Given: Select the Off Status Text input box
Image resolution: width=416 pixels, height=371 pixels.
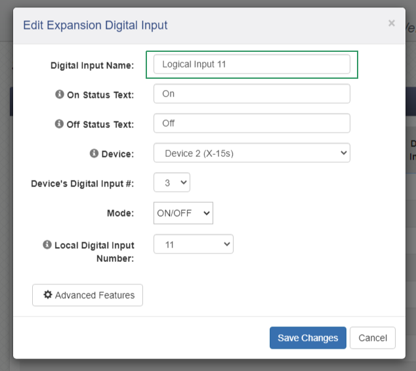Looking at the screenshot, I should coord(251,123).
